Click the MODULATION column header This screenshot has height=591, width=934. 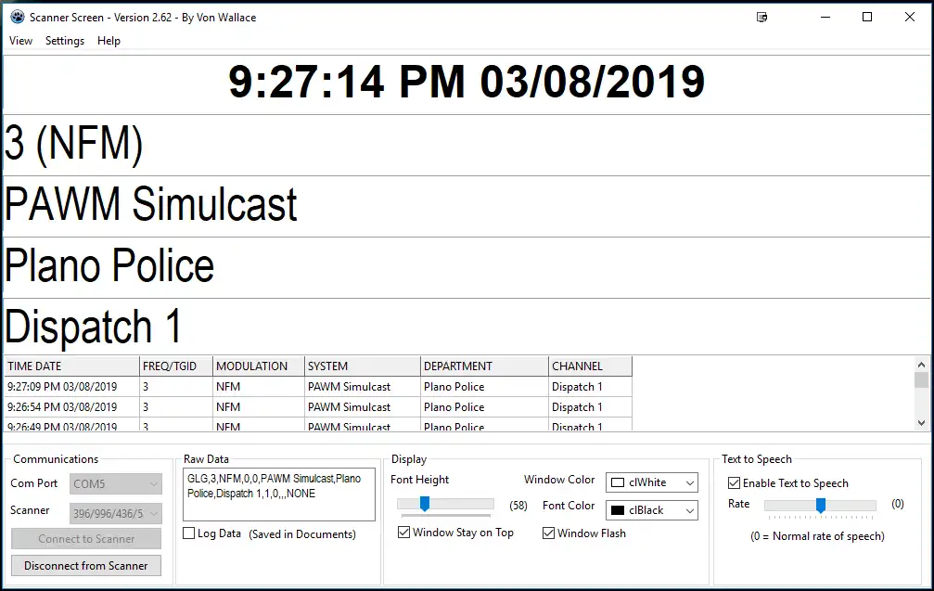[259, 366]
